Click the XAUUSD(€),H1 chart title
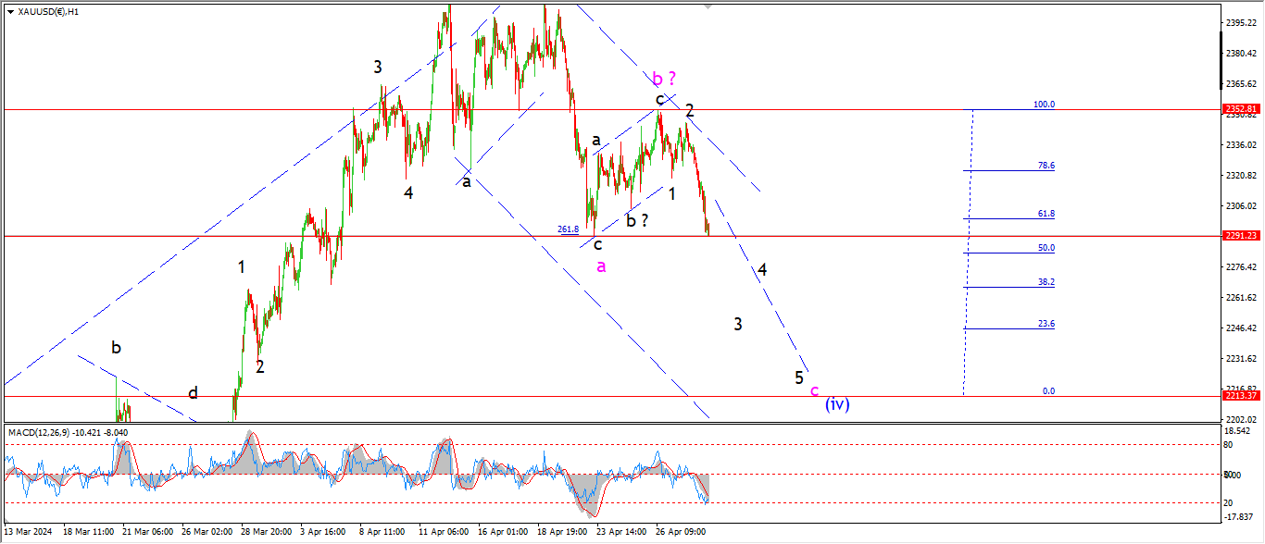 coord(48,12)
